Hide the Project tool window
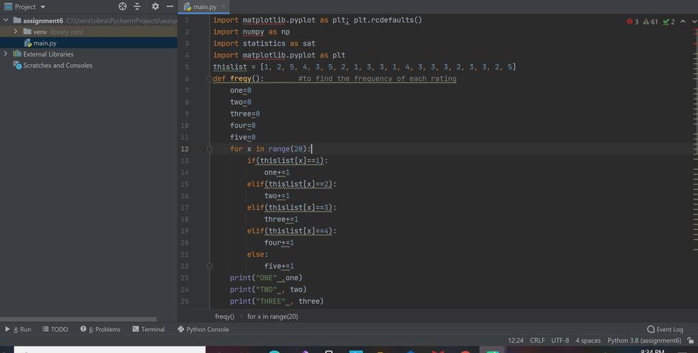The height and width of the screenshot is (353, 698). coord(170,7)
